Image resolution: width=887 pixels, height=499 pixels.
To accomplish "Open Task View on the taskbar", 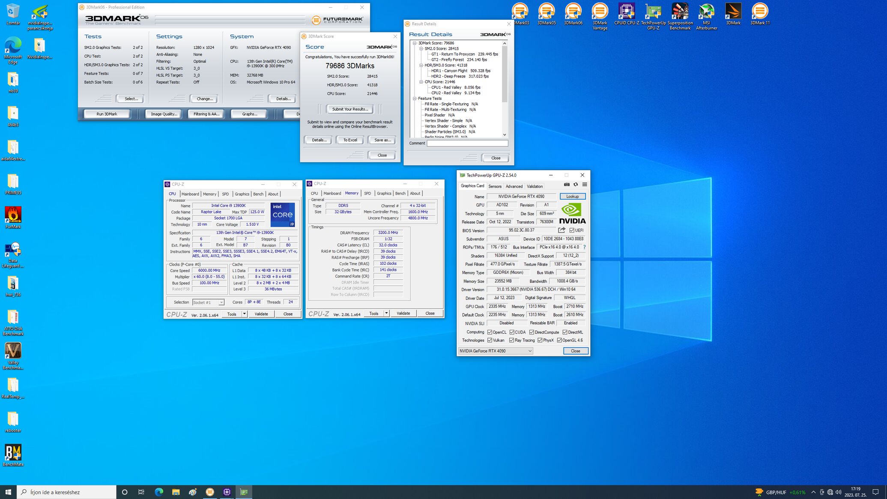I will coord(141,492).
